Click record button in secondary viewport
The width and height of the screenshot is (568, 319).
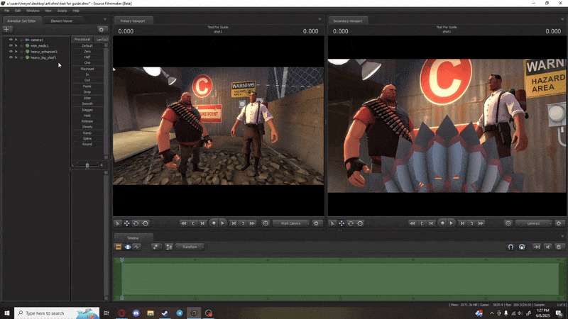pos(442,223)
